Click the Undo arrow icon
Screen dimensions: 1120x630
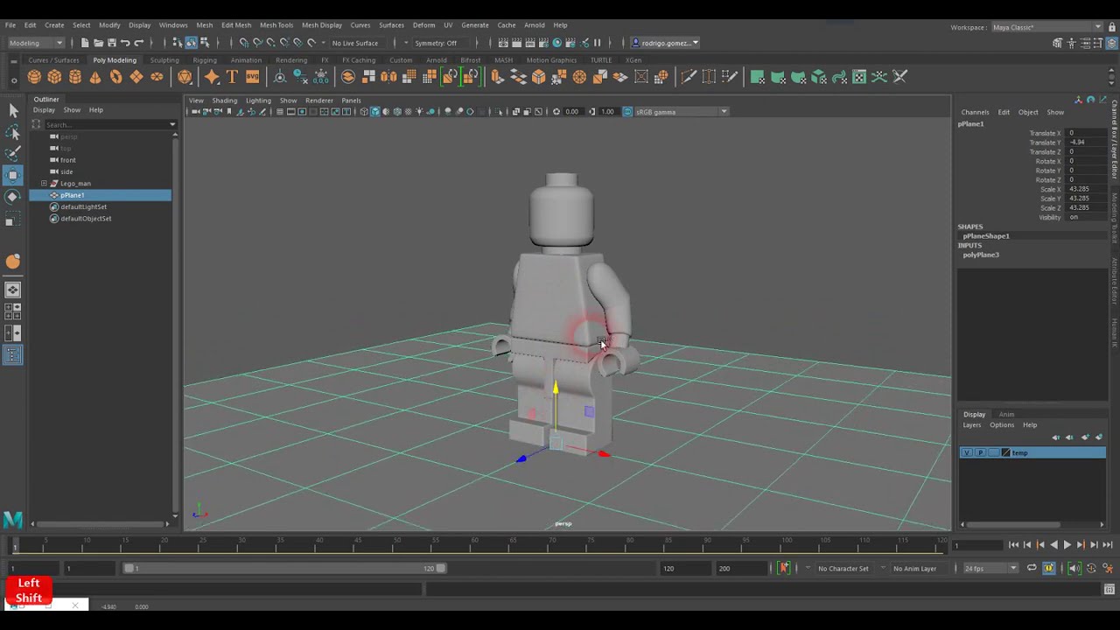point(125,43)
